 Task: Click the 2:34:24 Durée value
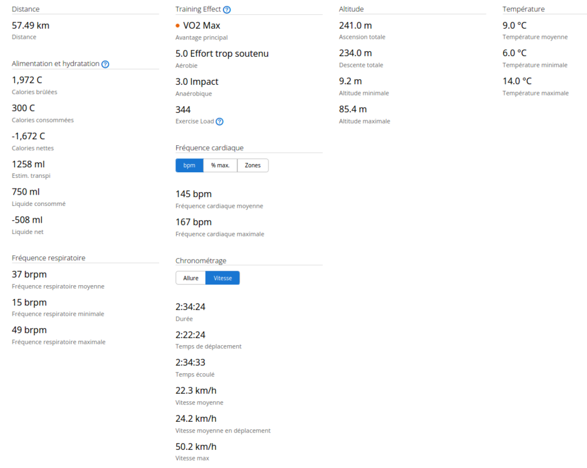click(x=190, y=306)
